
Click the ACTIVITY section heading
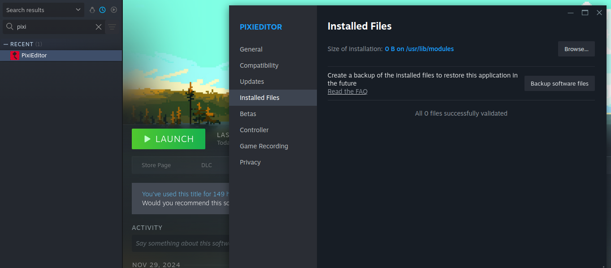[x=147, y=228]
